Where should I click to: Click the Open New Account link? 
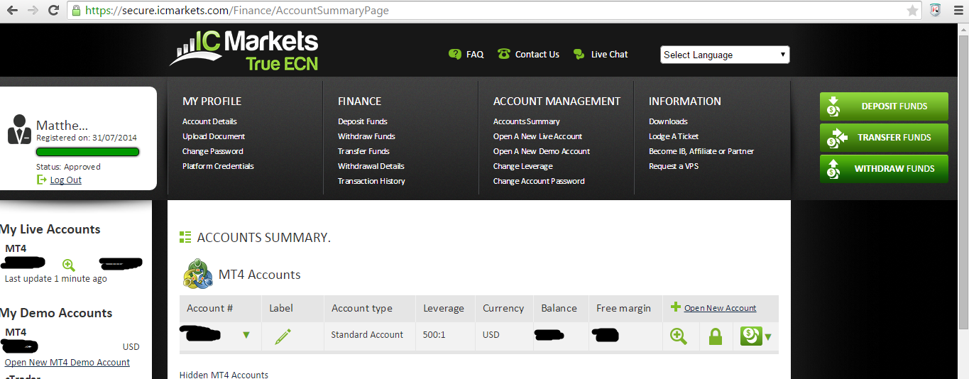(x=720, y=308)
